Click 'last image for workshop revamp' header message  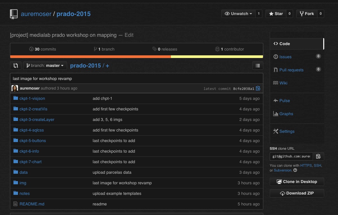pyautogui.click(x=42, y=78)
